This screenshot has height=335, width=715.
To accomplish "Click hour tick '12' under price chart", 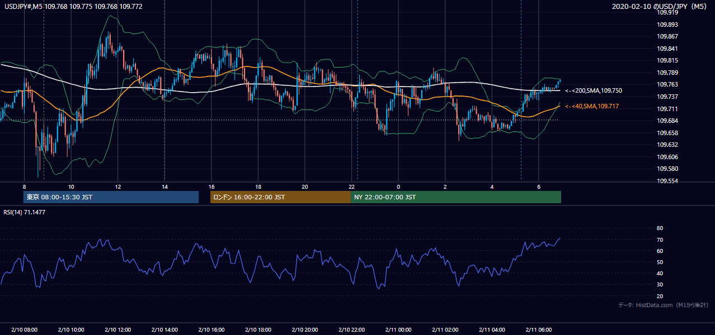I will click(117, 186).
